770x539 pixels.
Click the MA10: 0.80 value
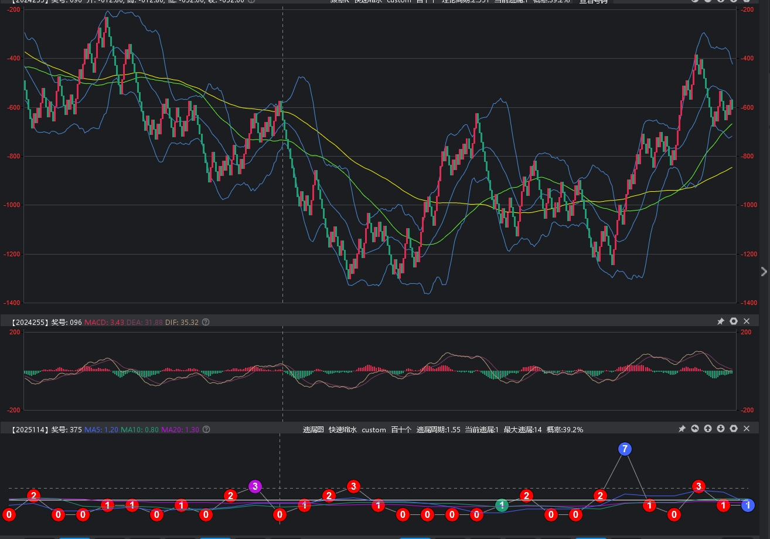click(x=139, y=430)
